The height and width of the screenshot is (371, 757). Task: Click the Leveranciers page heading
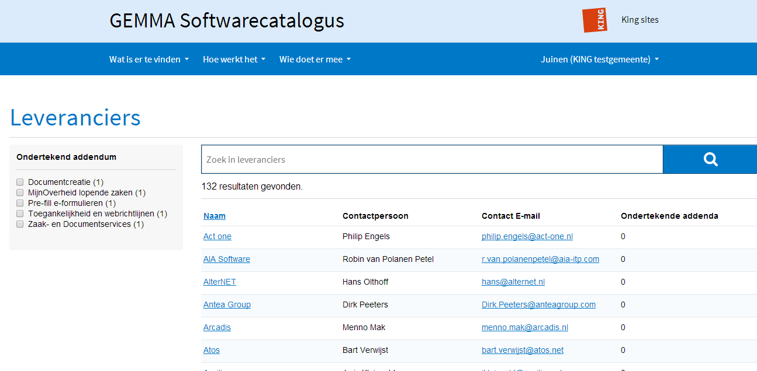tap(75, 118)
